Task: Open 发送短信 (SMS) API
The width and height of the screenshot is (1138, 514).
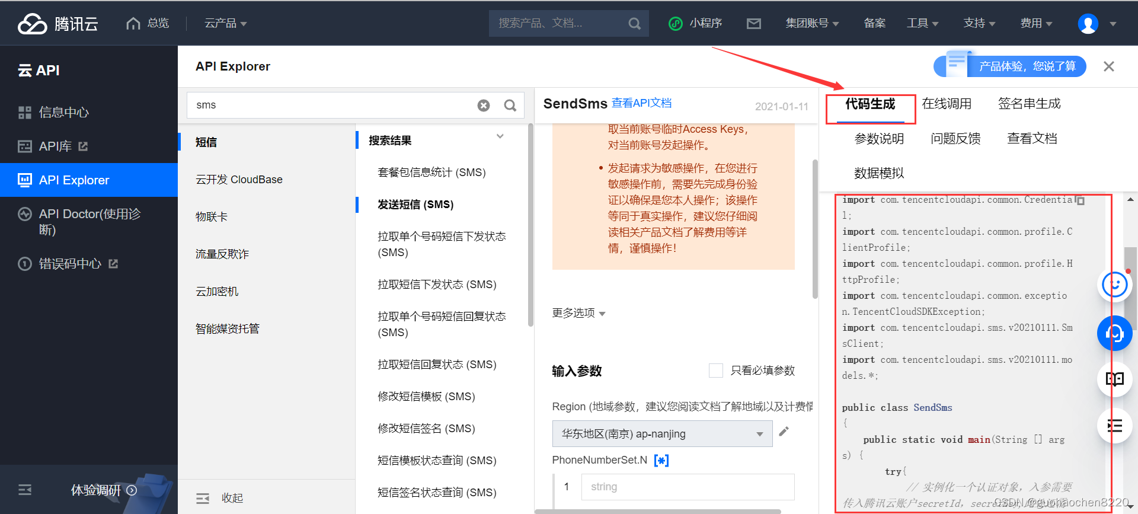Action: [415, 205]
